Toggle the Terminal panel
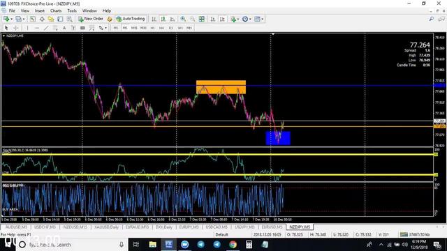Image resolution: width=447 pixels, height=251 pixels. tap(60, 19)
